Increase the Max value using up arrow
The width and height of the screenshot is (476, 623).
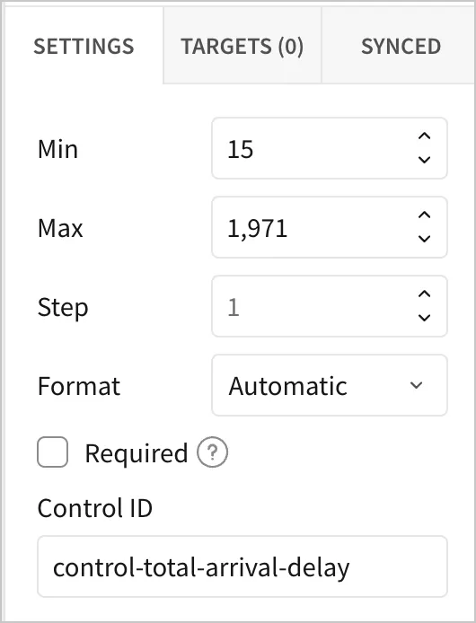click(x=424, y=215)
